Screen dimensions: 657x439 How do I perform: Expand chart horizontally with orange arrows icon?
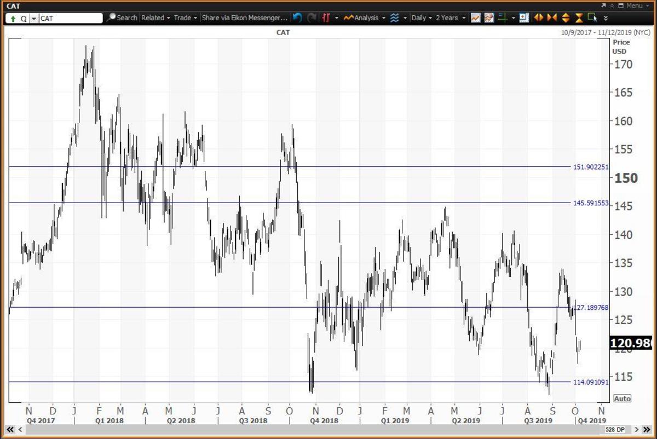539,18
